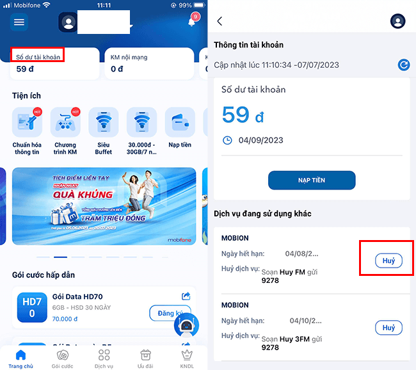Tap the Nạp tiền wallet icon
The image size is (416, 370).
[180, 122]
